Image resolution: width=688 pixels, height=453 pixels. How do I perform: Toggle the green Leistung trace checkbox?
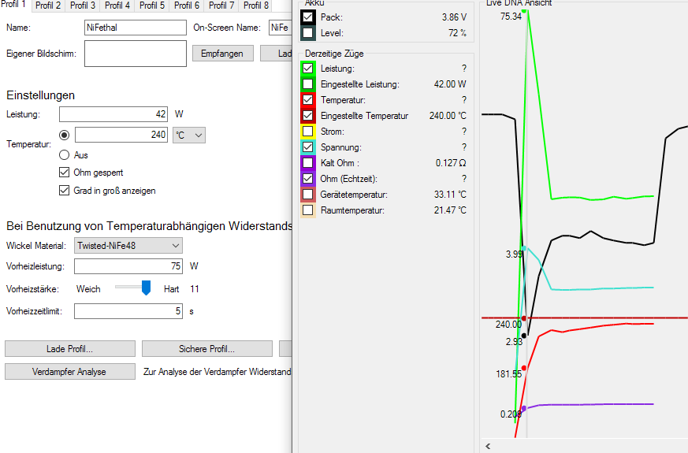pos(307,69)
